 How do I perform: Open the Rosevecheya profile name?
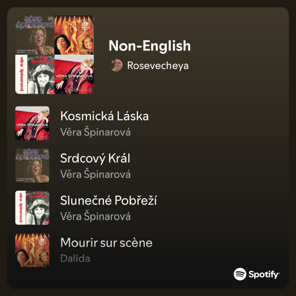click(158, 65)
